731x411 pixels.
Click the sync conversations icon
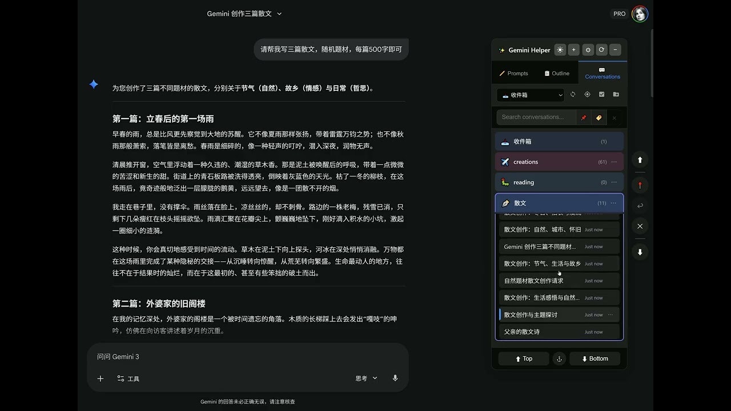pyautogui.click(x=573, y=94)
